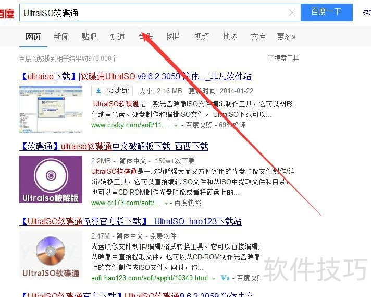Viewport: 371px width, 297px height.
Task: Open 搜索工具 filter options
Action: (283, 58)
